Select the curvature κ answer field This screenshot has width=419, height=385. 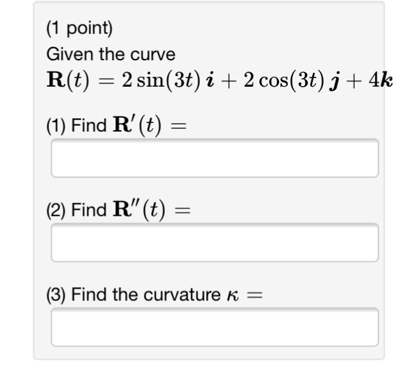coord(214,327)
